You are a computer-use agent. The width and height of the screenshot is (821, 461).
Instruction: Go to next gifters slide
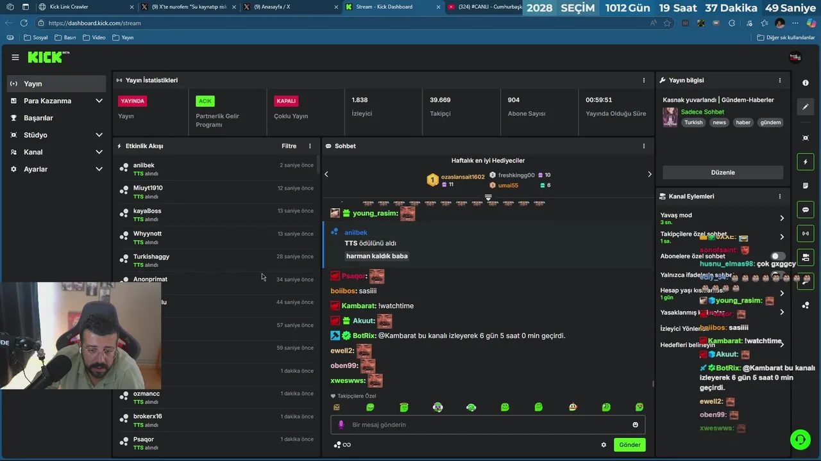click(649, 174)
